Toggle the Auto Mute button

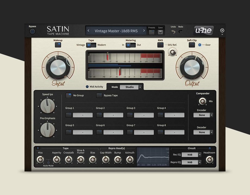coord(48,162)
